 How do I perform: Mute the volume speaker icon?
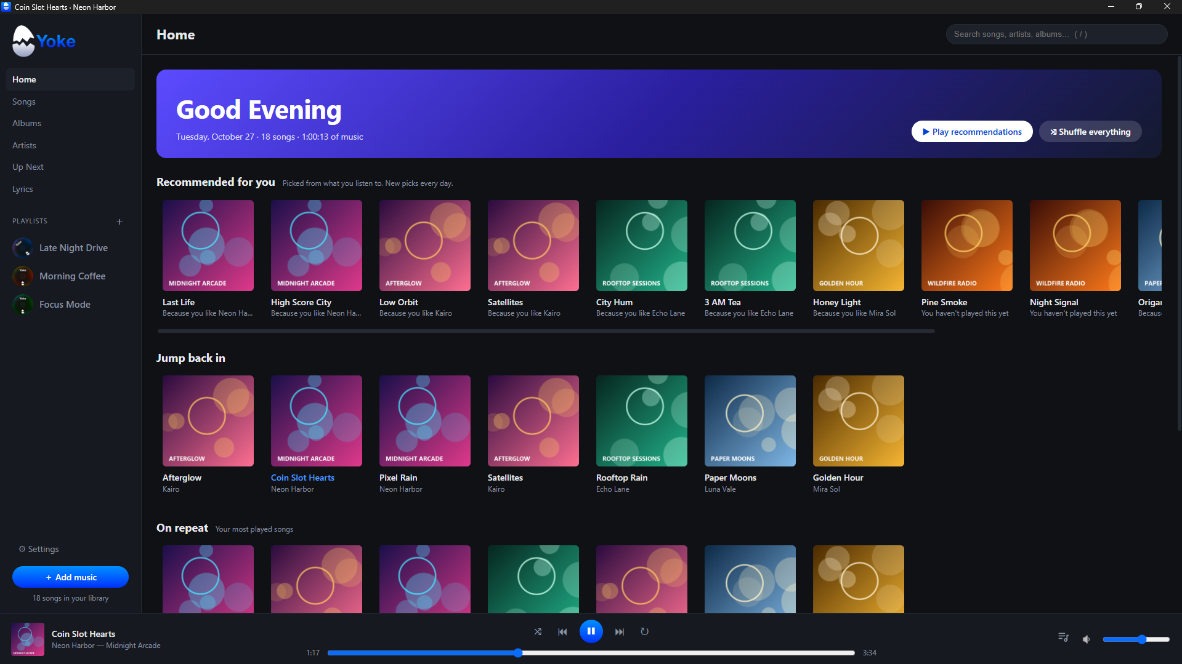click(1087, 639)
